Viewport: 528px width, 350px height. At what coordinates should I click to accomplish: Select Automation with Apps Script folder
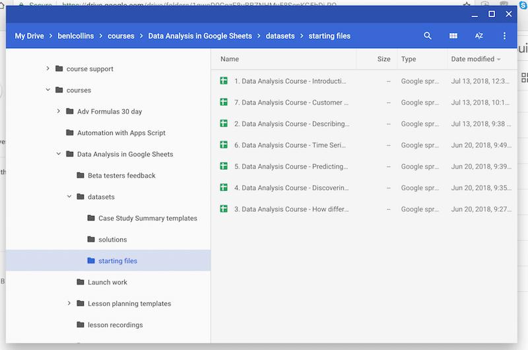[x=121, y=133]
